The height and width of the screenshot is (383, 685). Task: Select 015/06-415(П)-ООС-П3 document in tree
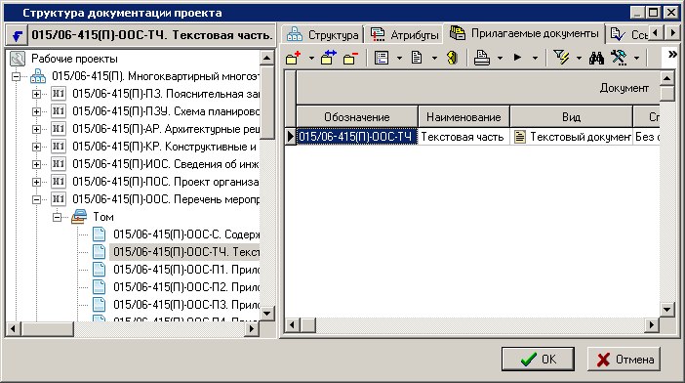[x=186, y=304]
